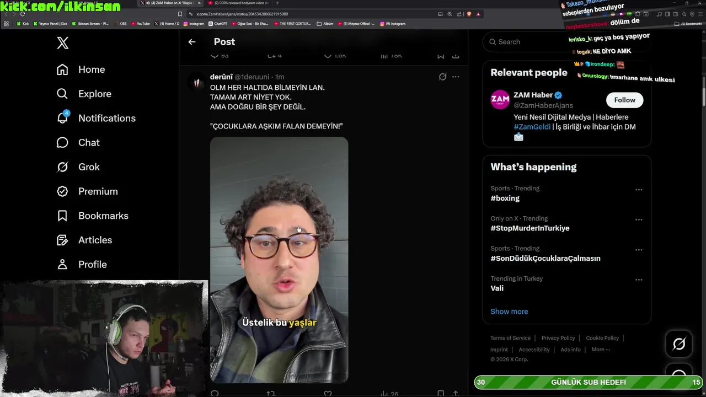Screen dimensions: 706x397
Task: Open Profile in the sidebar
Action: point(82,264)
